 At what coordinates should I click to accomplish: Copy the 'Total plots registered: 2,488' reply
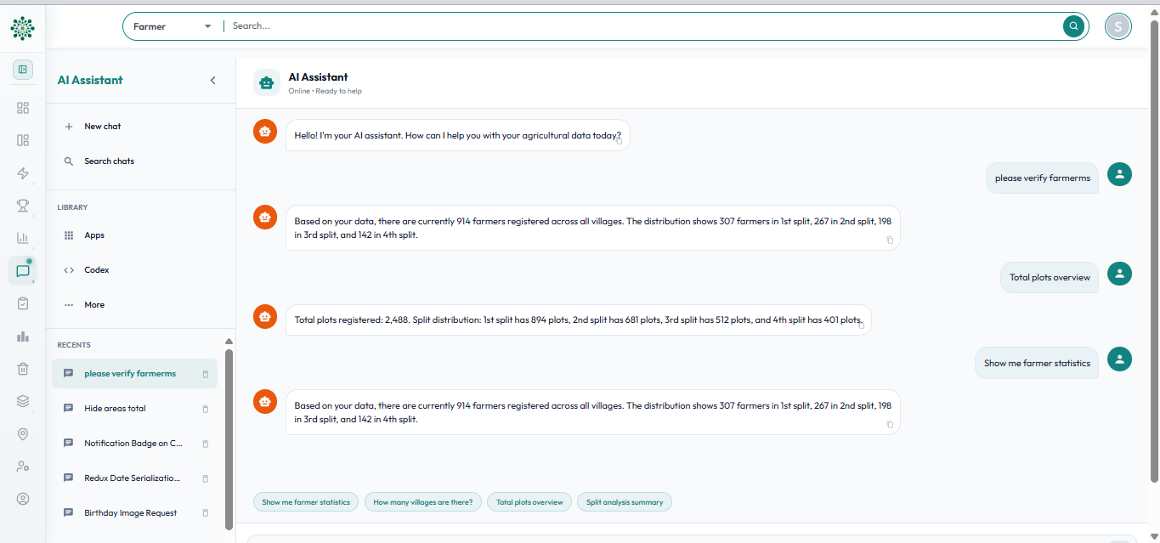click(861, 325)
